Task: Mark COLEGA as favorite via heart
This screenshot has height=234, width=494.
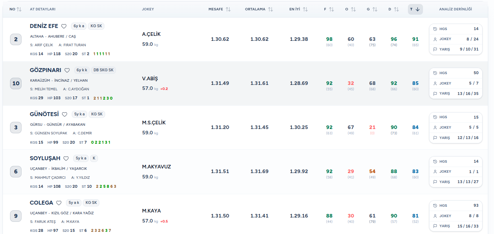Action: (x=59, y=203)
